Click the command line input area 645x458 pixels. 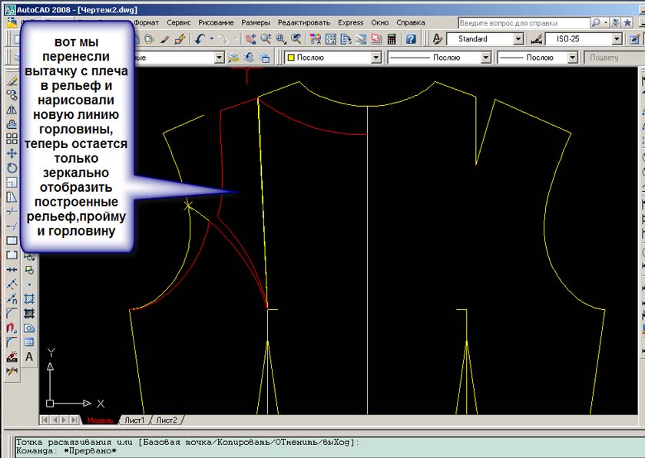307,451
